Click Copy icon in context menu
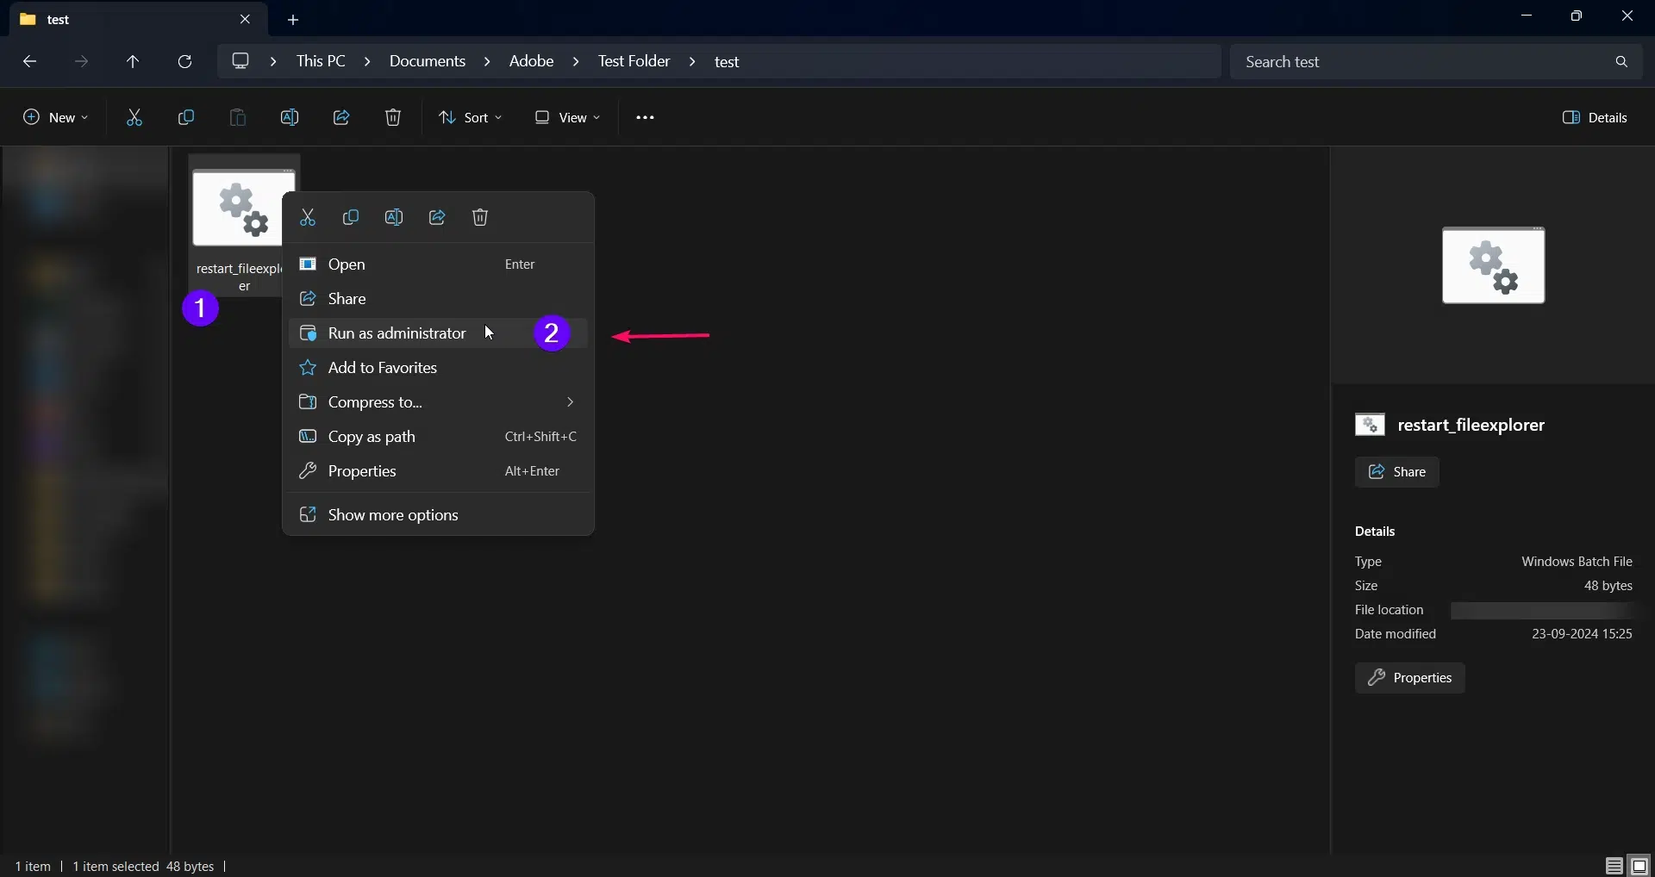This screenshot has height=877, width=1655. 351,217
